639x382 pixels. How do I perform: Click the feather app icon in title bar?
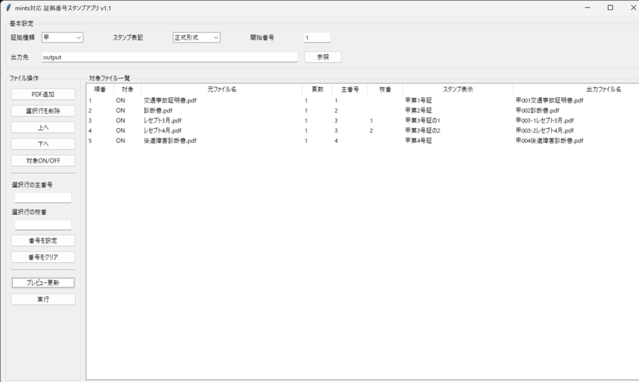tap(7, 7)
